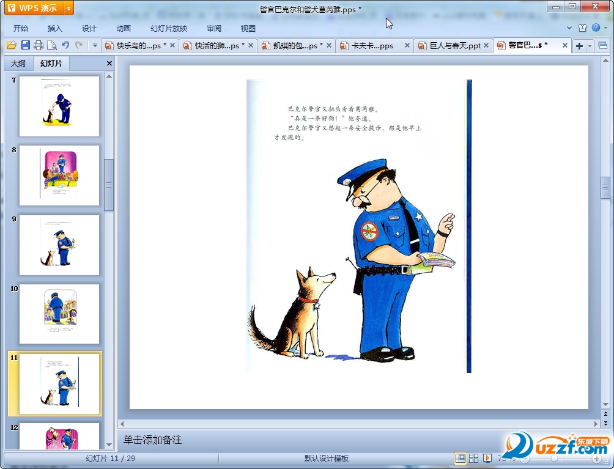Open the 设计 menu tab
The width and height of the screenshot is (614, 469).
[89, 28]
